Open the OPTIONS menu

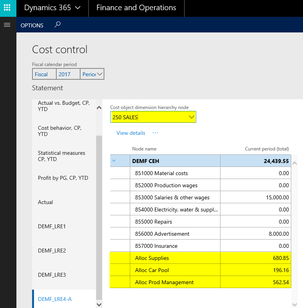coord(32,25)
